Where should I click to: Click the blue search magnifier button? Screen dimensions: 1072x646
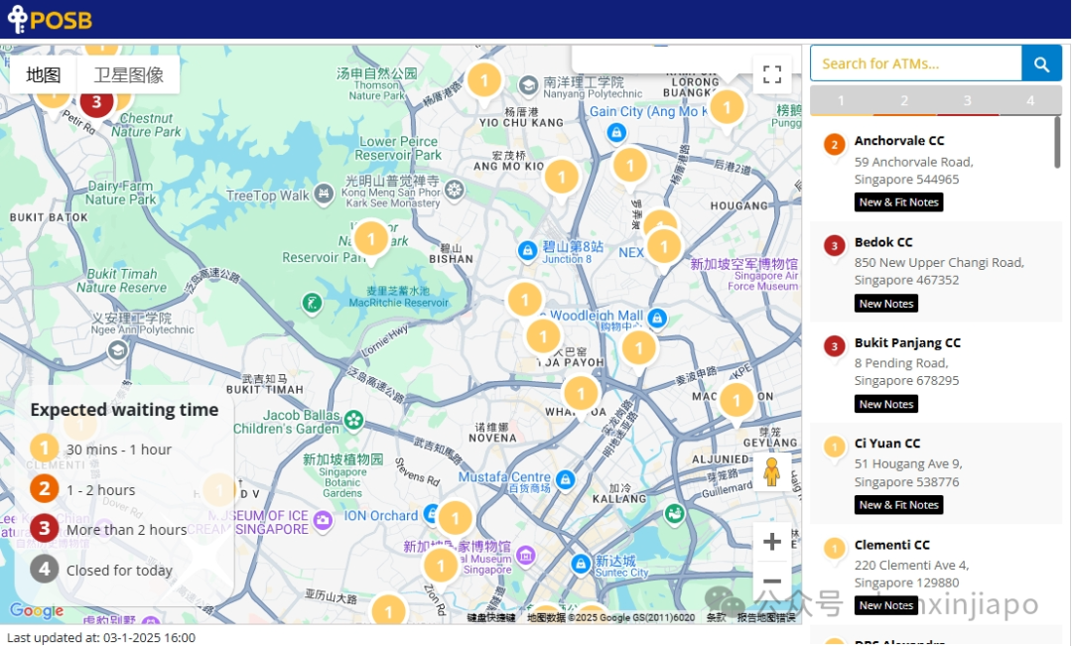1041,64
